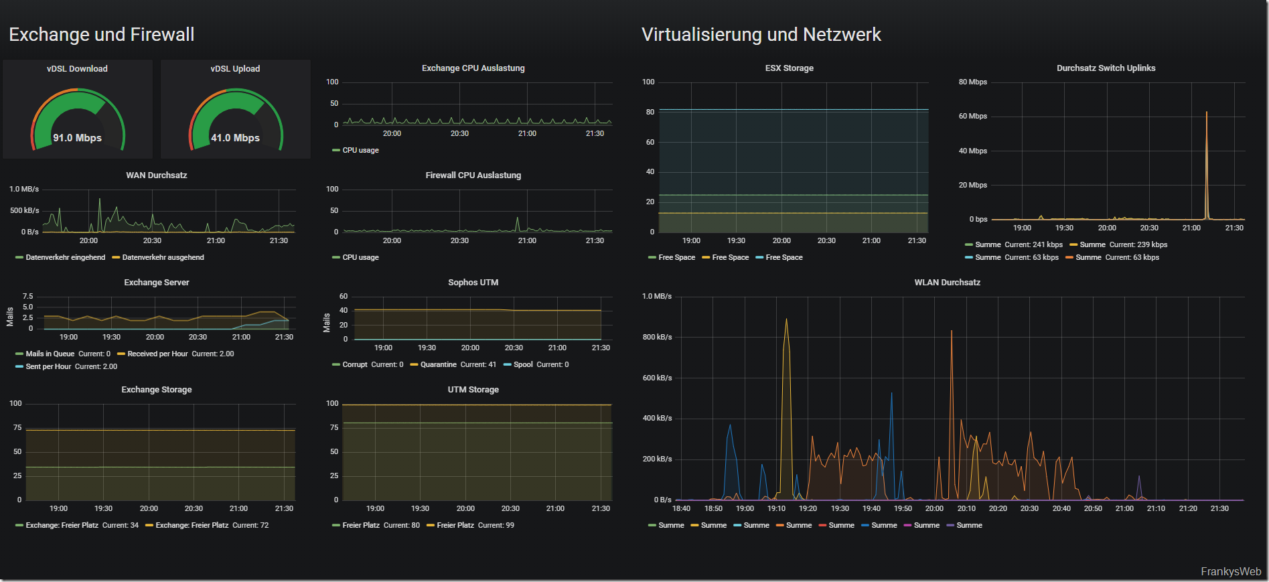Screen dimensions: 1269x582
Task: Open the WLAN Durchsatz panel menu
Action: pos(947,282)
